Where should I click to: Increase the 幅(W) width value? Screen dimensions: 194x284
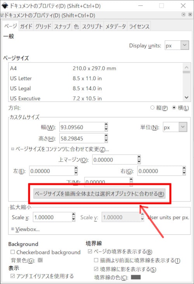[x=106, y=125]
